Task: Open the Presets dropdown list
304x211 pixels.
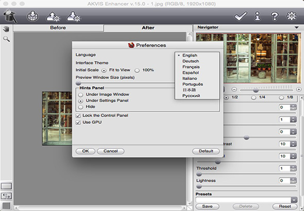Action: tap(294, 200)
